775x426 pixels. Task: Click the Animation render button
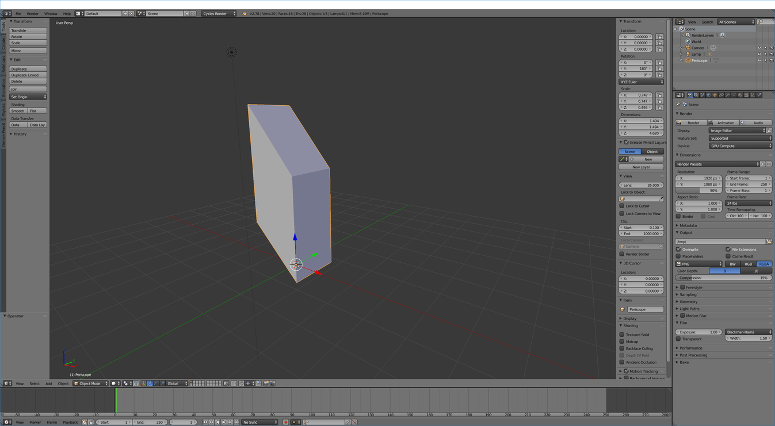(x=722, y=122)
